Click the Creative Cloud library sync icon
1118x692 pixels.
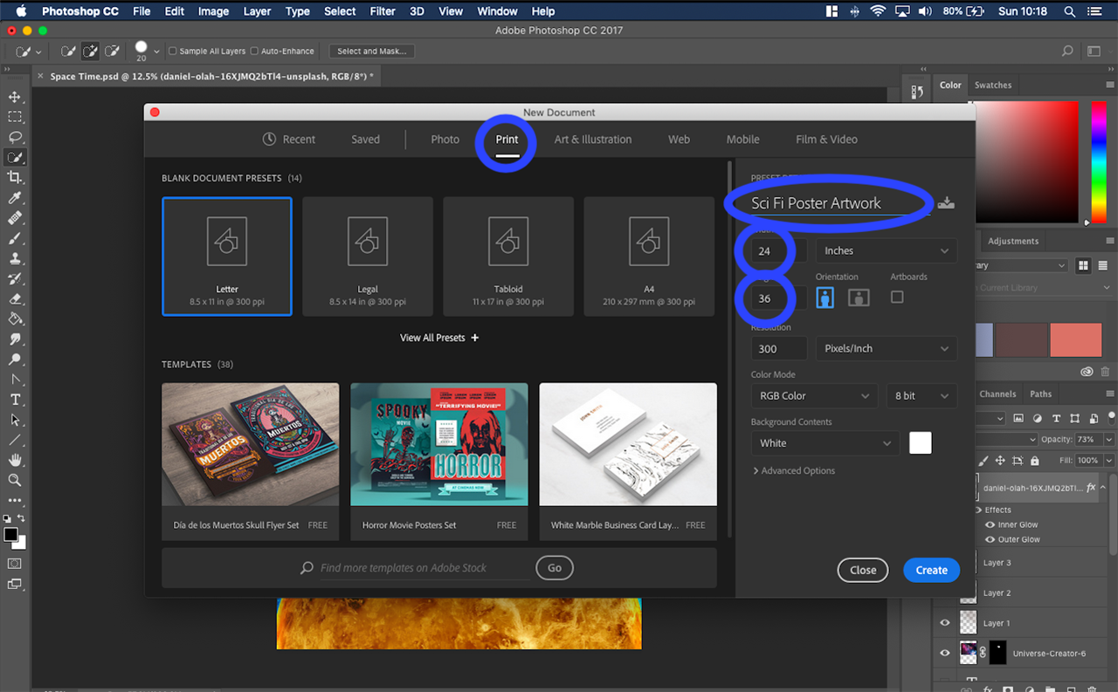coord(1087,371)
